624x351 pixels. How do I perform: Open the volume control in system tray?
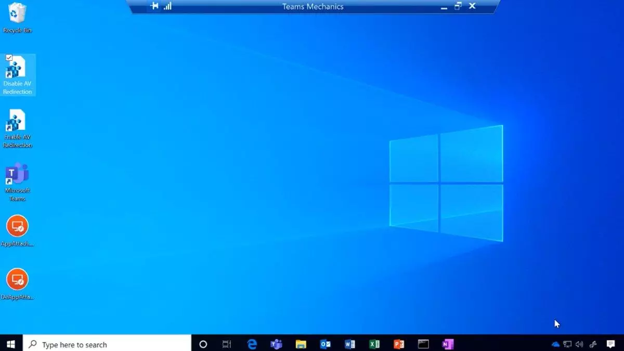tap(579, 344)
